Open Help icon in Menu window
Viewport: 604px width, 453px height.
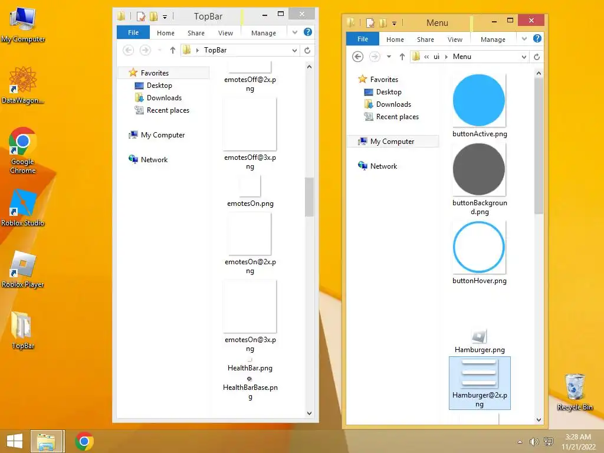(x=537, y=38)
